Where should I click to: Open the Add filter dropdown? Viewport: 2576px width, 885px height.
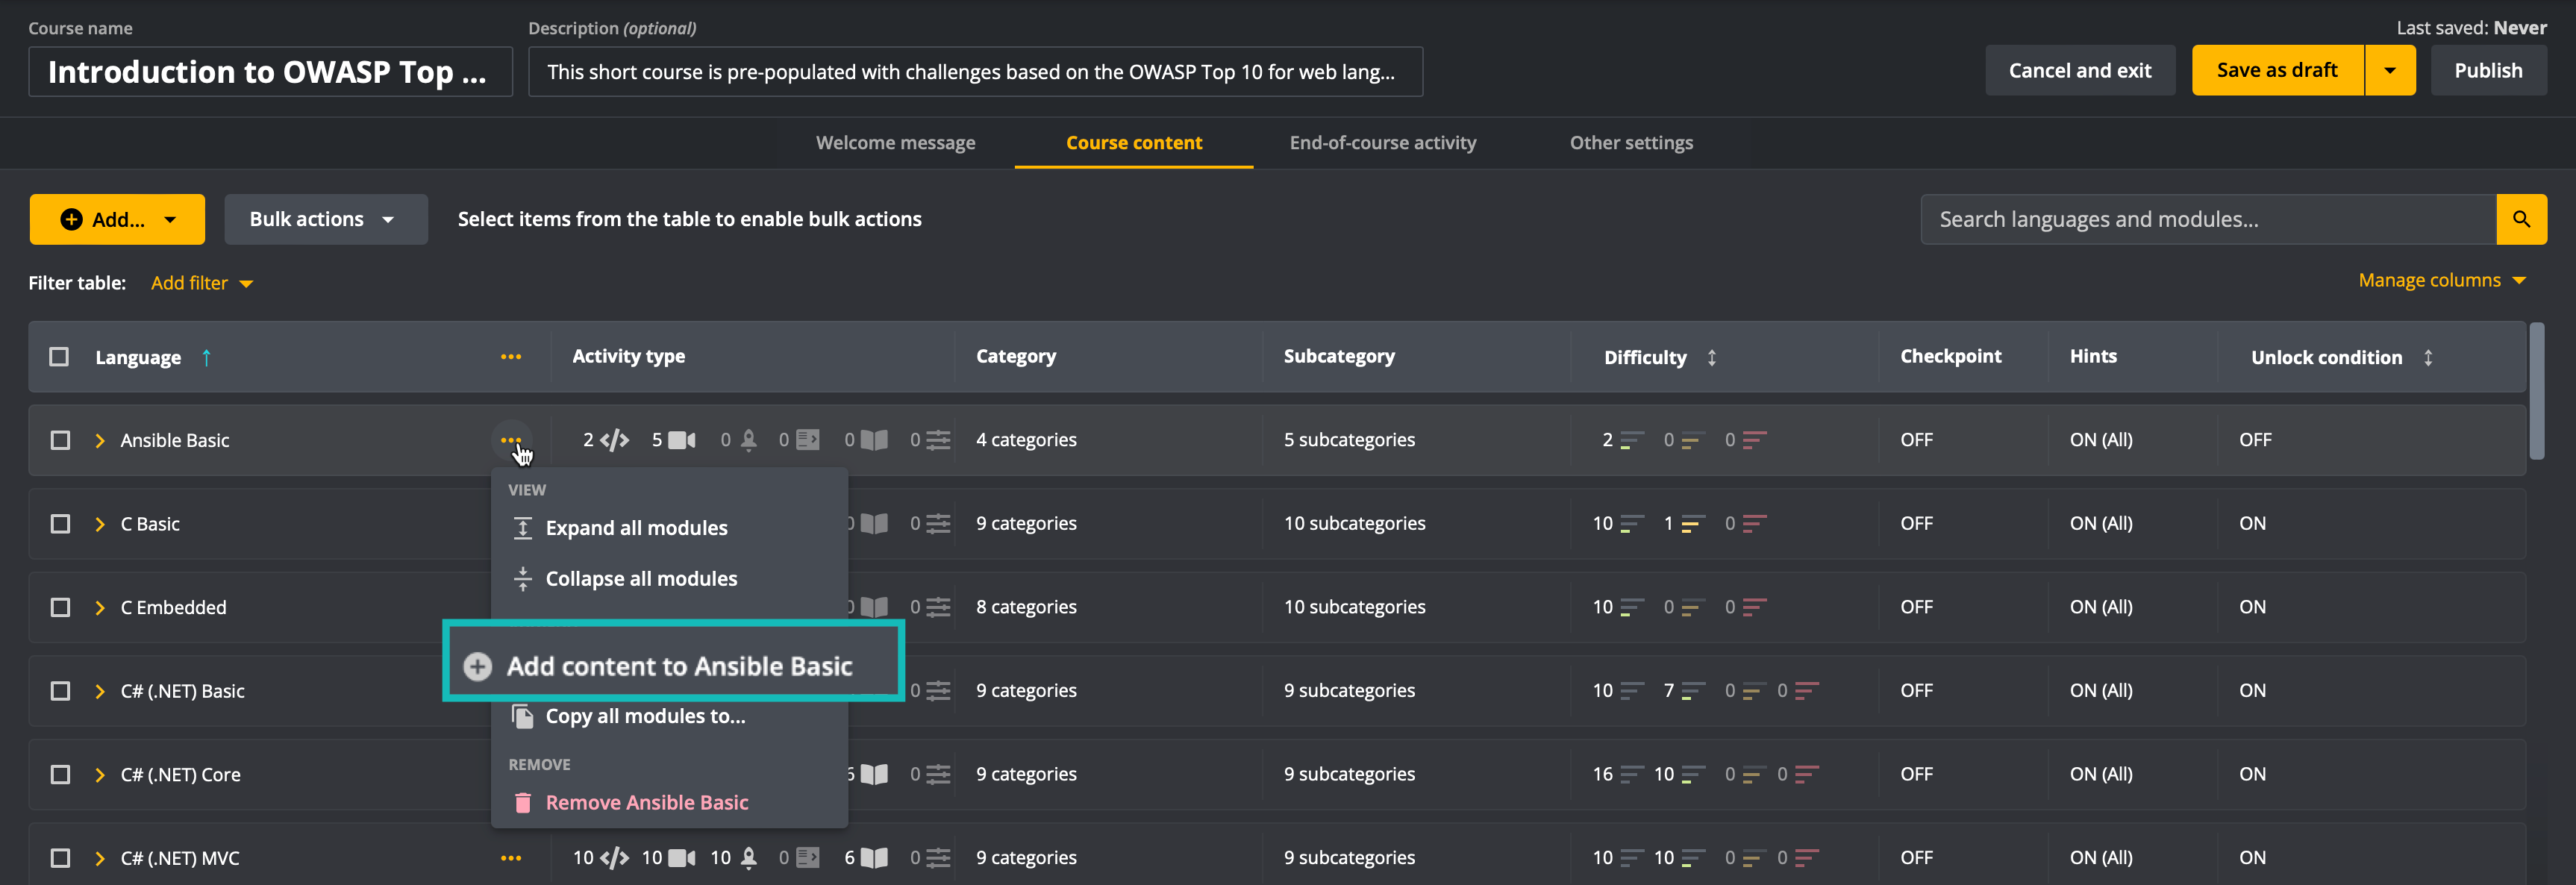[201, 283]
